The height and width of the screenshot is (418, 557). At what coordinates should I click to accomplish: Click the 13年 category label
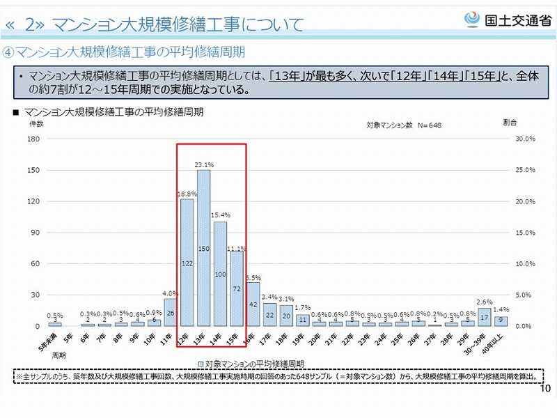(x=199, y=339)
